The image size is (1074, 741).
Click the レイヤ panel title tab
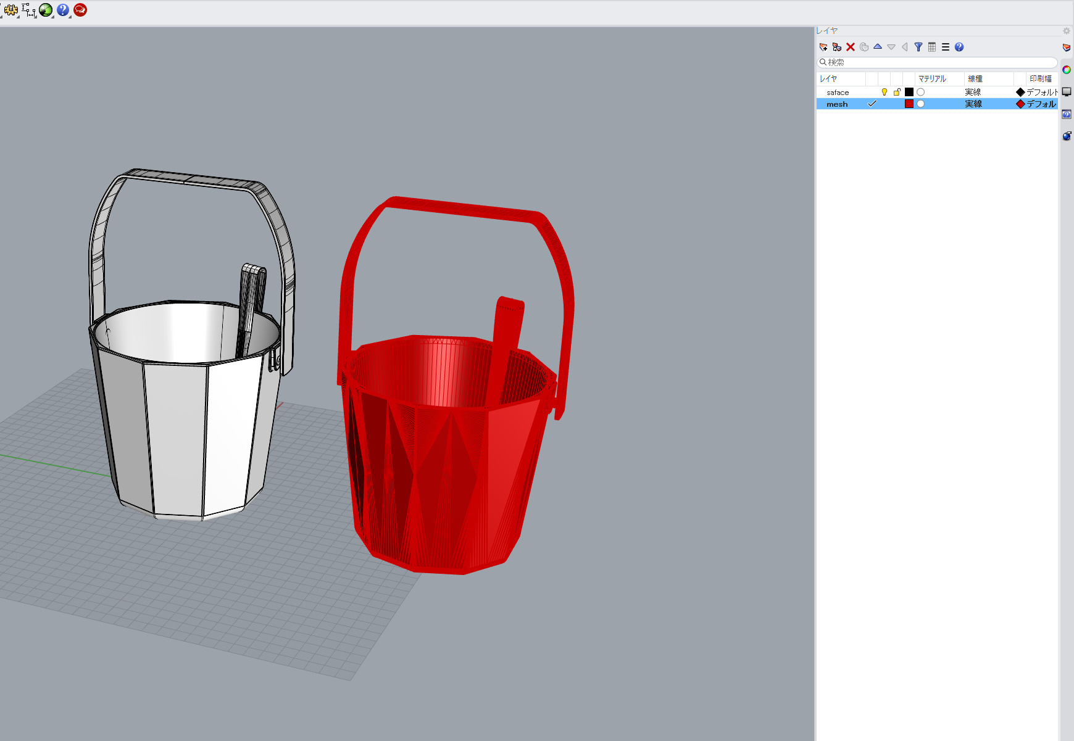[827, 31]
